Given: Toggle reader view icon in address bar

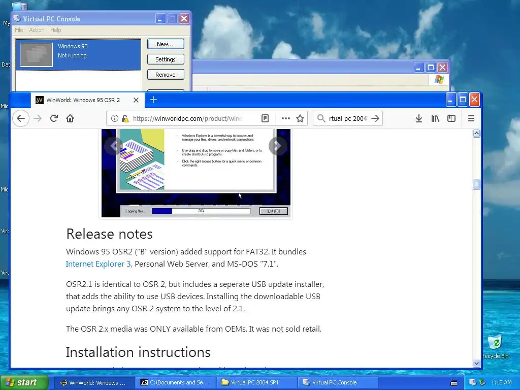Looking at the screenshot, I should [265, 118].
